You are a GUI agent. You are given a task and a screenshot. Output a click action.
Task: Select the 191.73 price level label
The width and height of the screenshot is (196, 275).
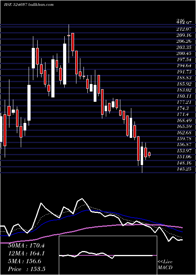coord(184,72)
